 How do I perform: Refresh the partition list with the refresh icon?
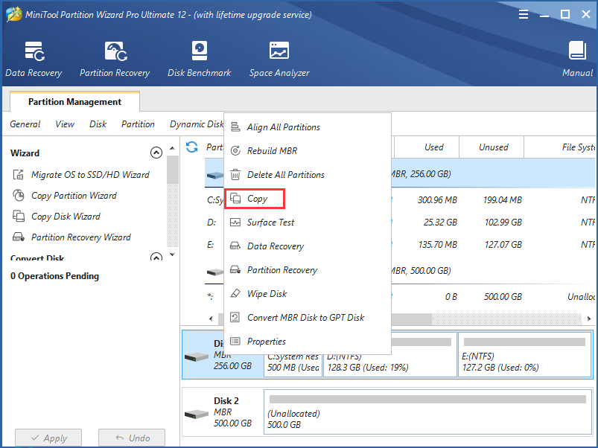192,147
